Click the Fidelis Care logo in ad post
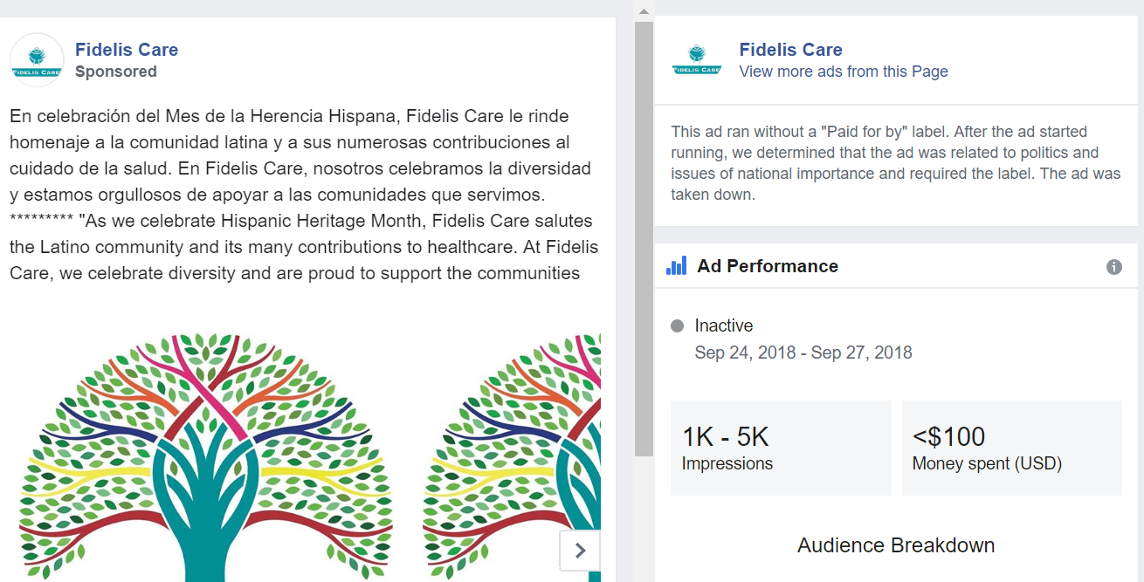Screen dimensions: 1144x582 point(37,60)
